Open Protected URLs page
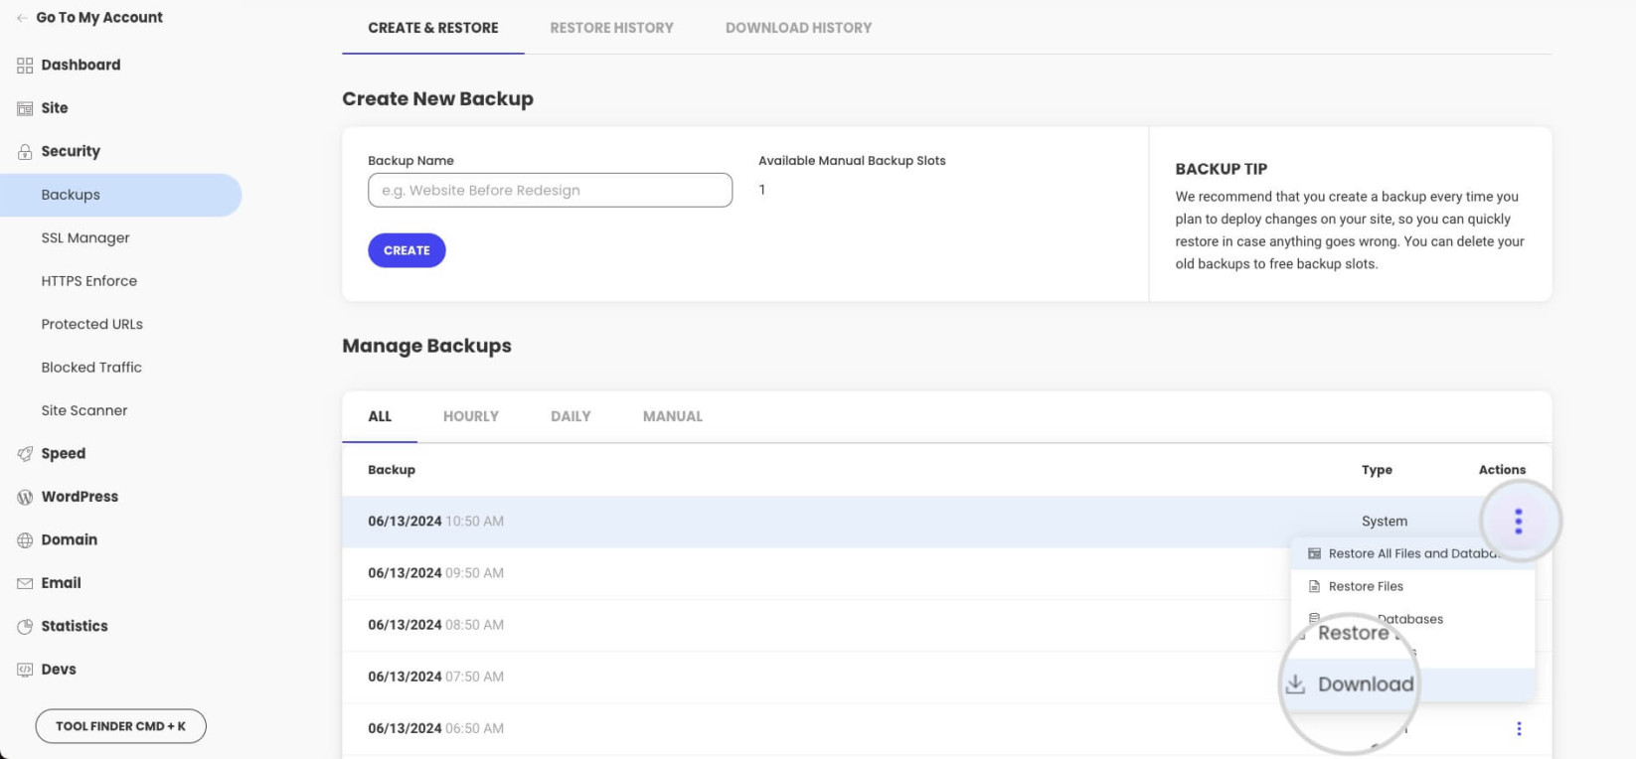This screenshot has height=759, width=1636. tap(92, 325)
